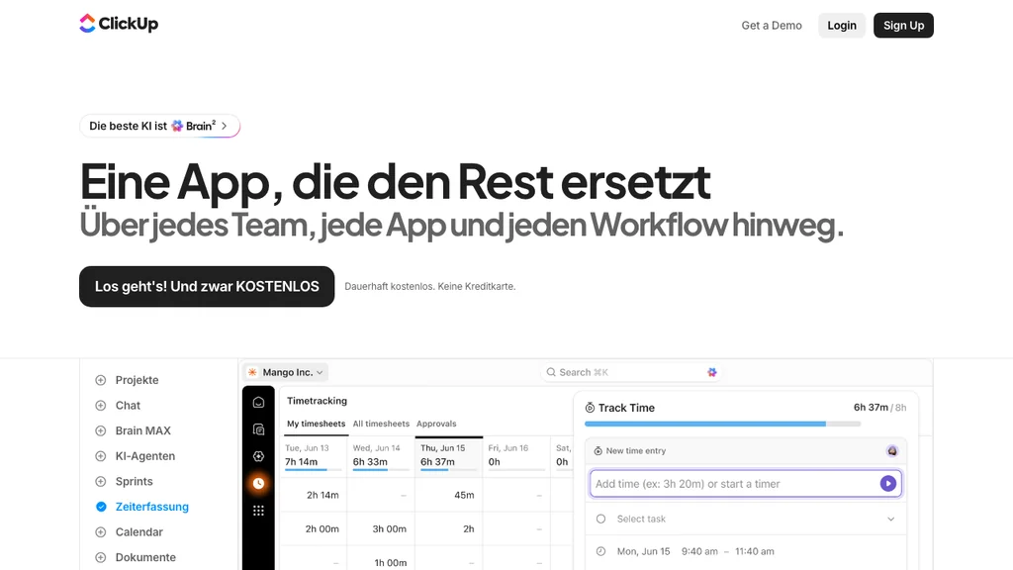Click the search magnifier icon
Viewport: 1013px width, 570px height.
(x=551, y=372)
